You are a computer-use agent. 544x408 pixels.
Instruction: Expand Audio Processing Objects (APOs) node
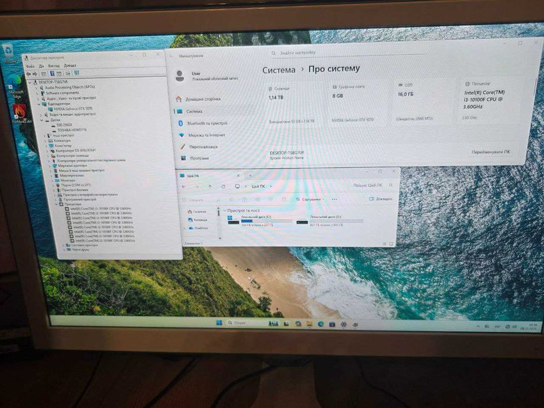pyautogui.click(x=37, y=88)
